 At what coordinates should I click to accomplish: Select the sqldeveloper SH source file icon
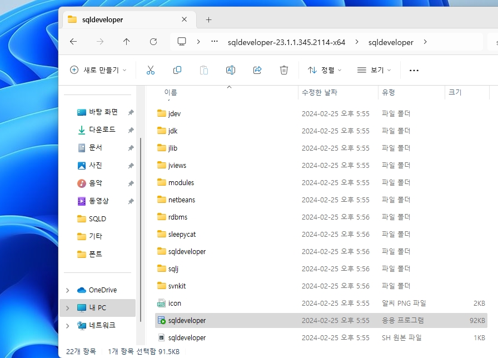(x=161, y=337)
